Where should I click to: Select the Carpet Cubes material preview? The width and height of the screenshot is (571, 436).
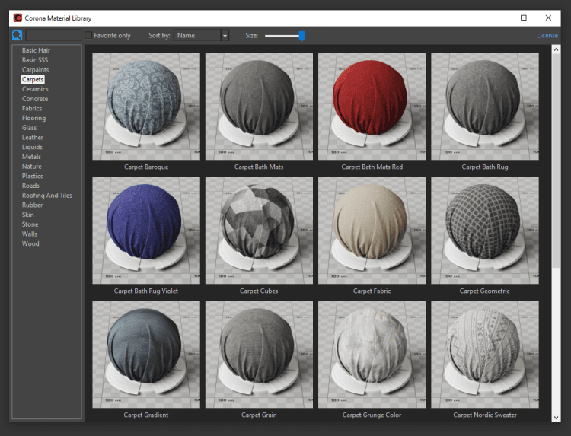coord(259,231)
